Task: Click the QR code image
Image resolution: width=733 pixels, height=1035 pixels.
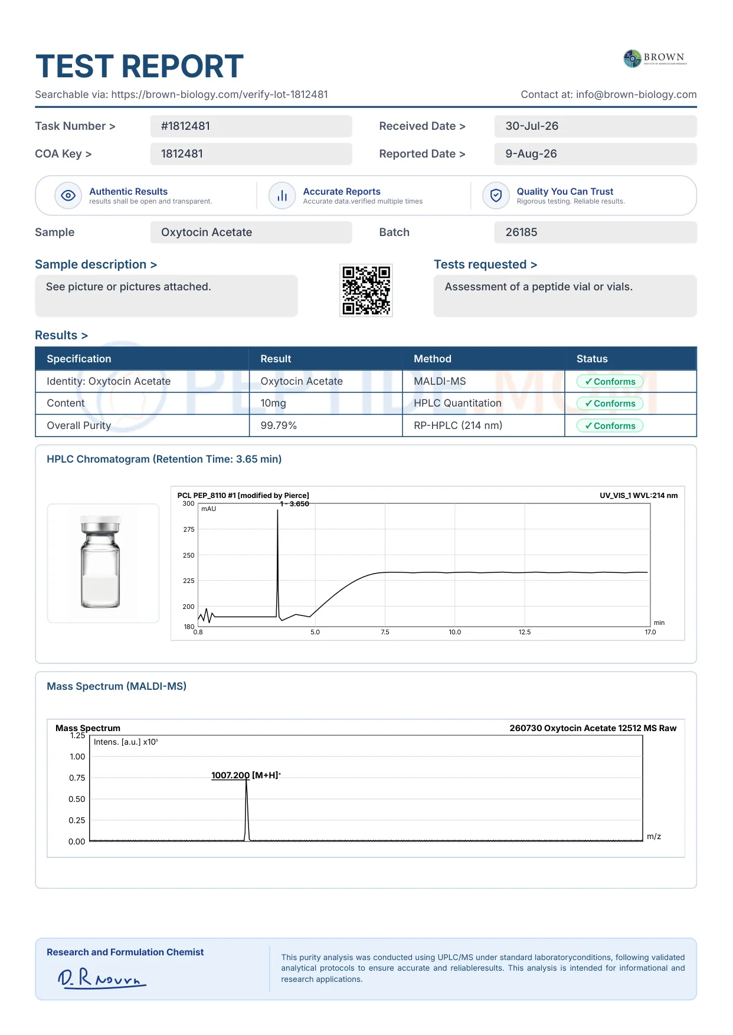Action: [366, 290]
